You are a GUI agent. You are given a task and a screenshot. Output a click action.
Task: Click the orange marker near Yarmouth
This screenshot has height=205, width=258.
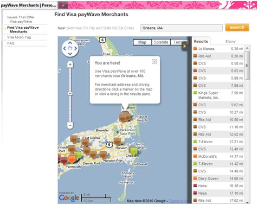pyautogui.click(x=72, y=158)
